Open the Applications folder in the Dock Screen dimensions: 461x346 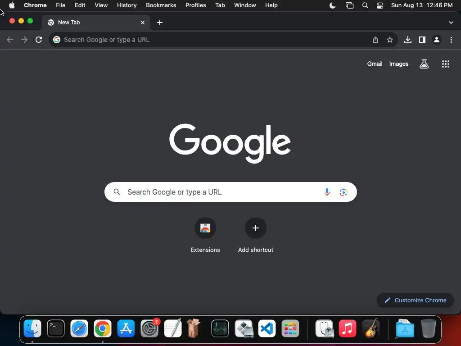[x=405, y=328]
